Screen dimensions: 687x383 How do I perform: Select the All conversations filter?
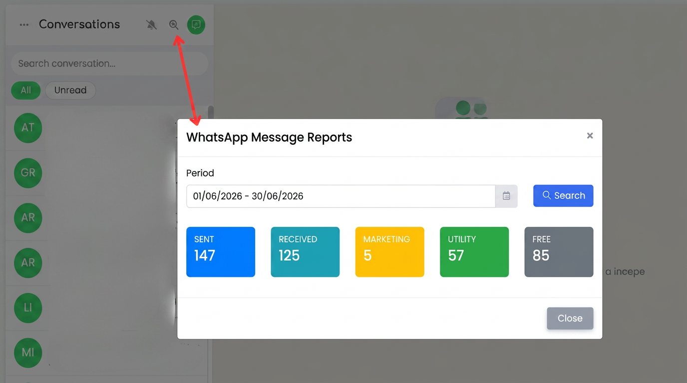(26, 90)
